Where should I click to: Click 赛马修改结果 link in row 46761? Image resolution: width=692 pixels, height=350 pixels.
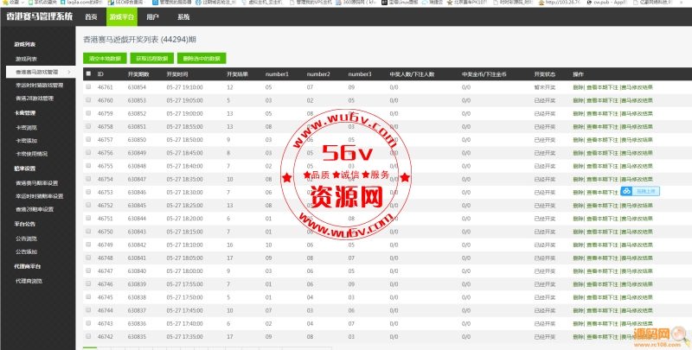[637, 87]
